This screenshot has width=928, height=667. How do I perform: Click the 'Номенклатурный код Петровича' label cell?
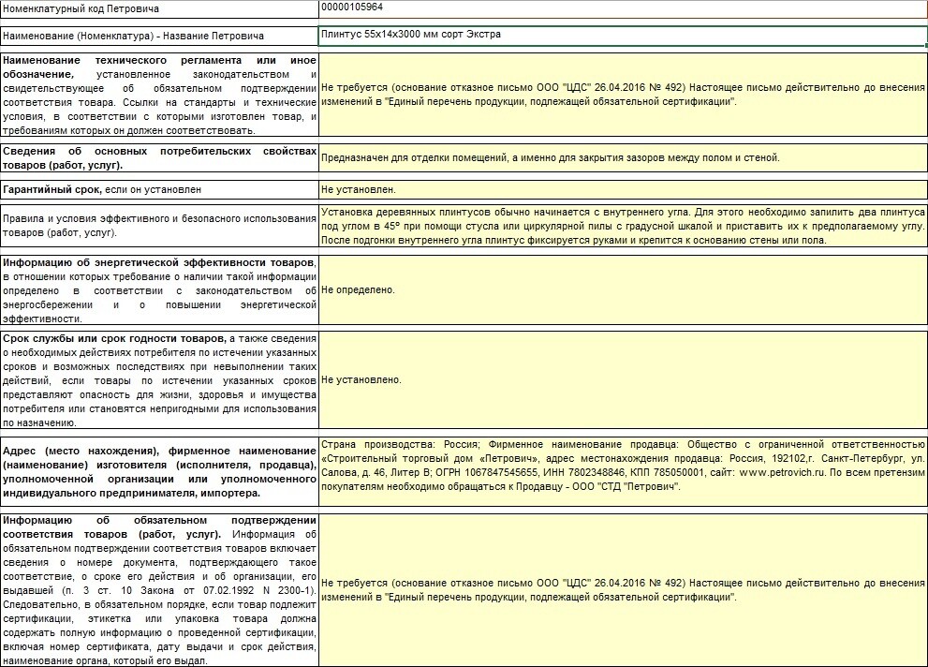[159, 8]
